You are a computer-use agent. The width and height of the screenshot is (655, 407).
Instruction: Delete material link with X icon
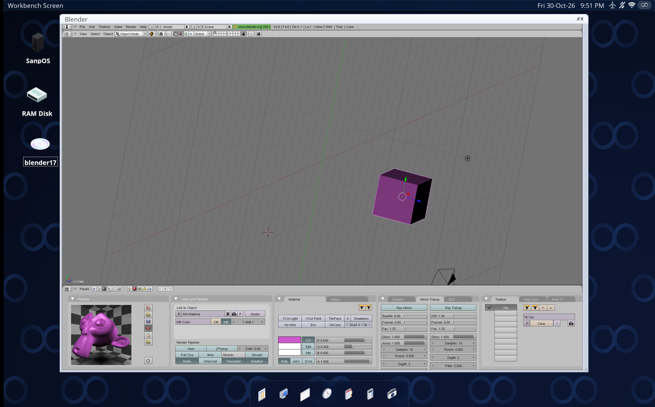click(x=228, y=314)
